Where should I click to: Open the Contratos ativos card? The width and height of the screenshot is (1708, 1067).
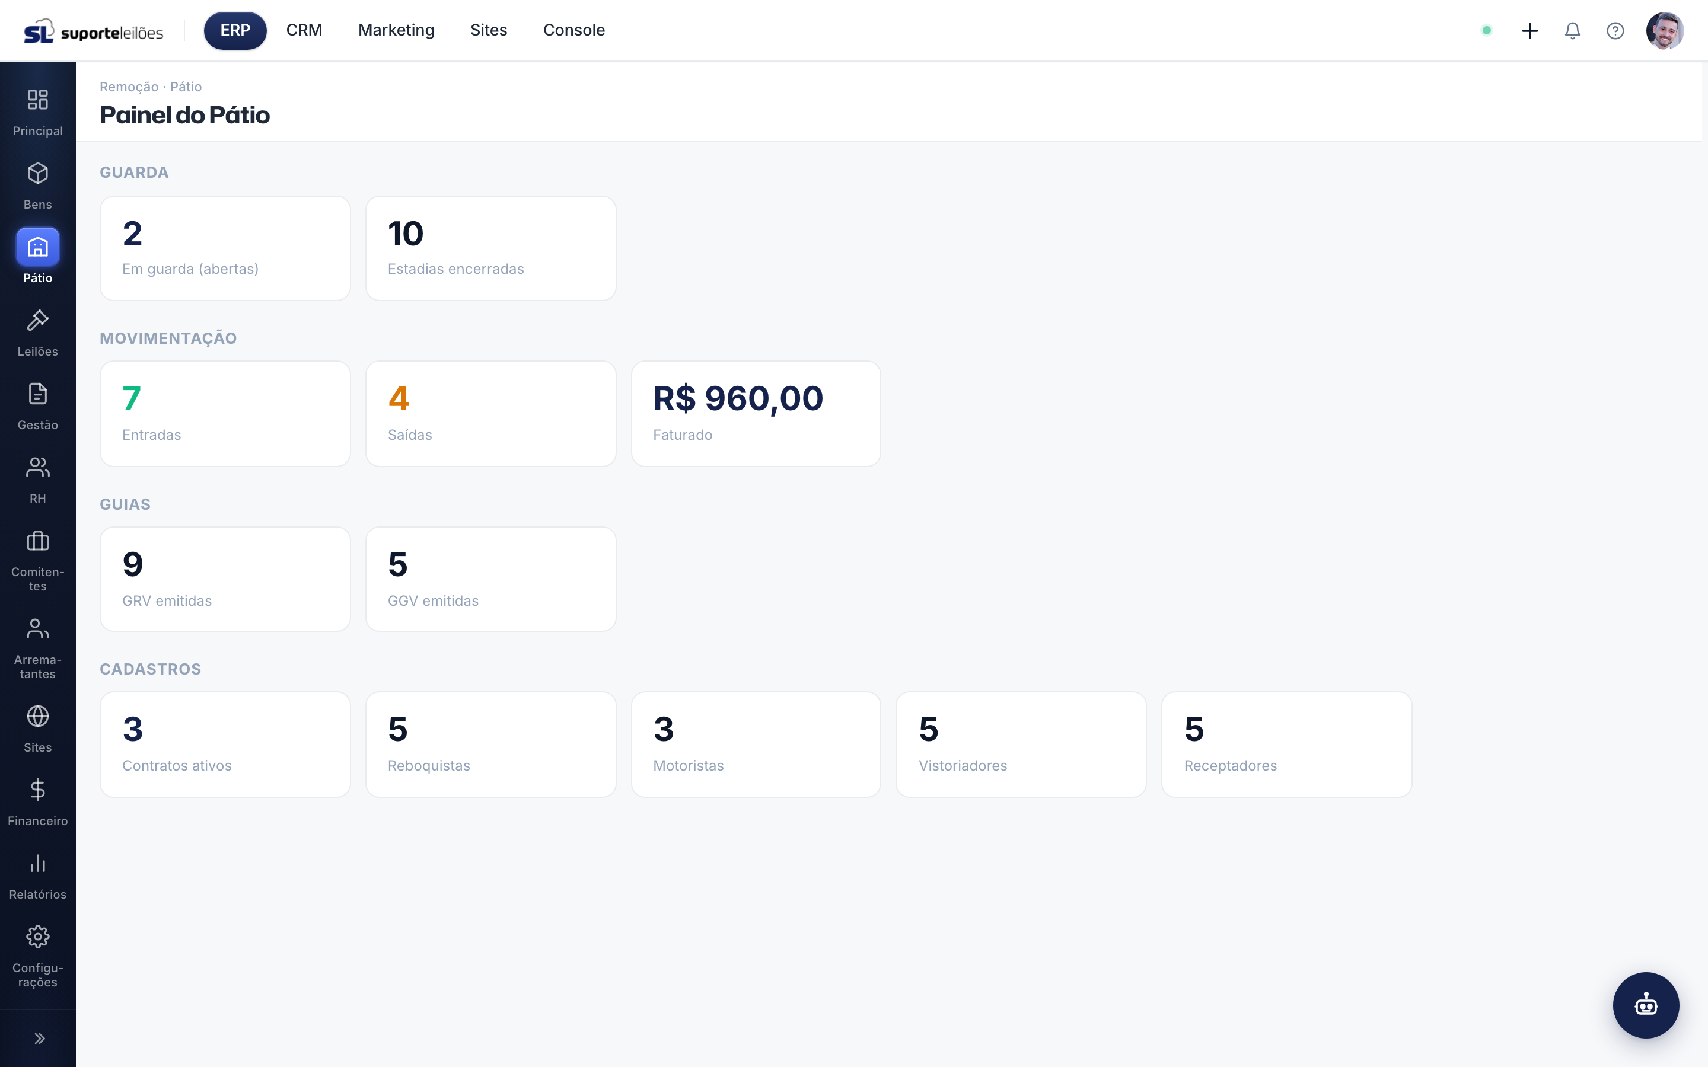tap(225, 745)
